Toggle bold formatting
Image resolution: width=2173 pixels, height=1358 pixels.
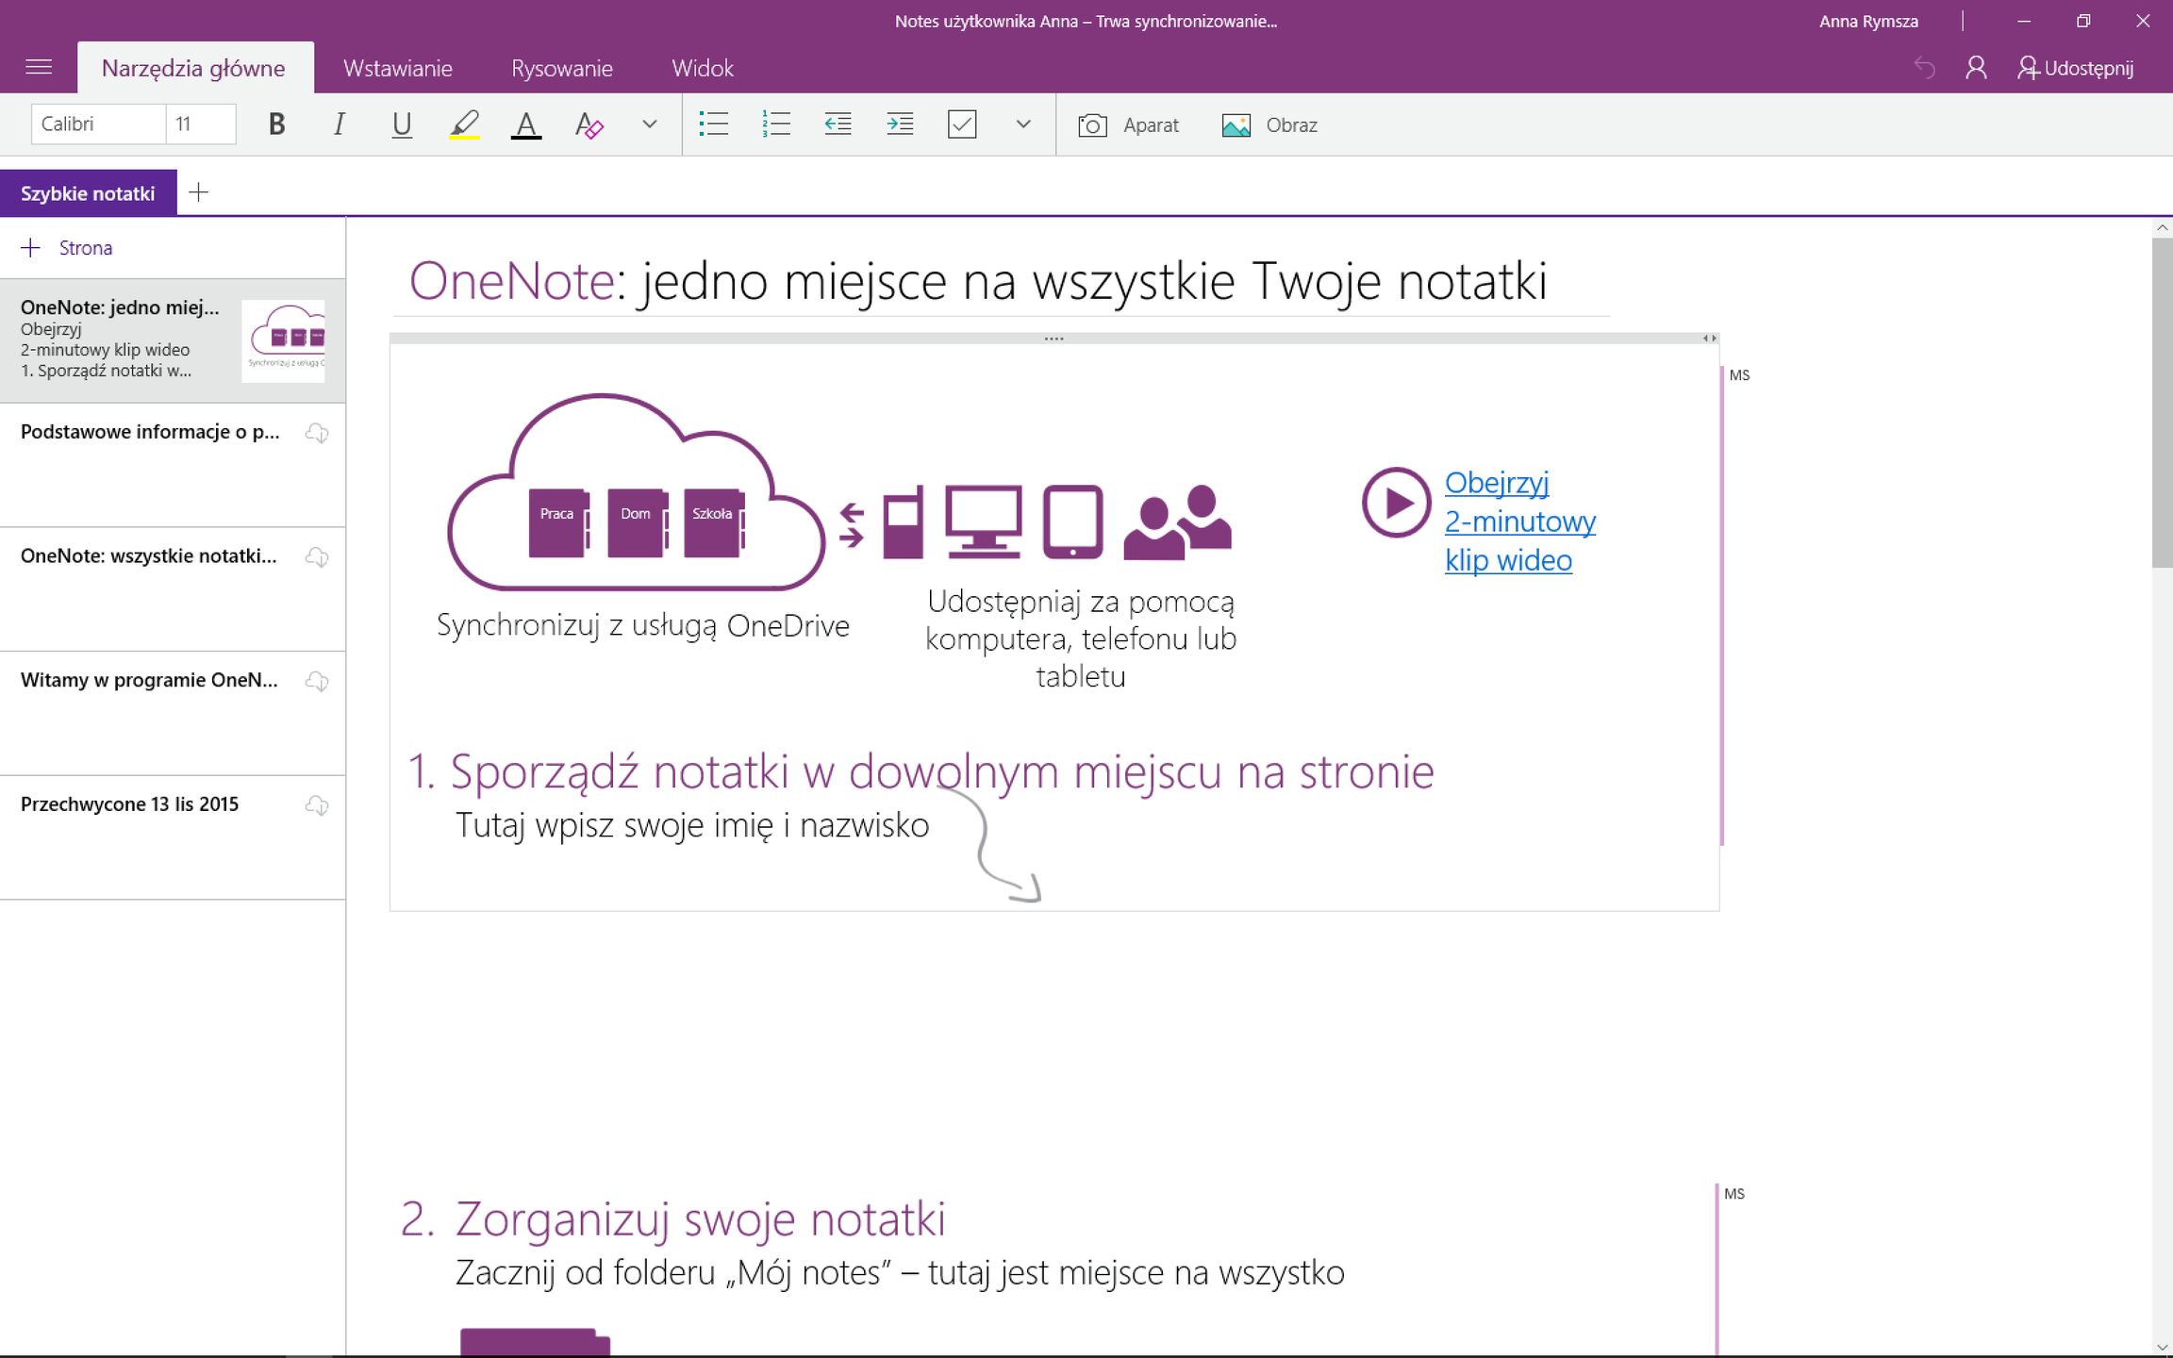click(x=276, y=124)
